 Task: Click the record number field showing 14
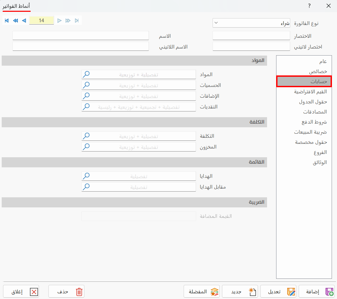pyautogui.click(x=41, y=21)
